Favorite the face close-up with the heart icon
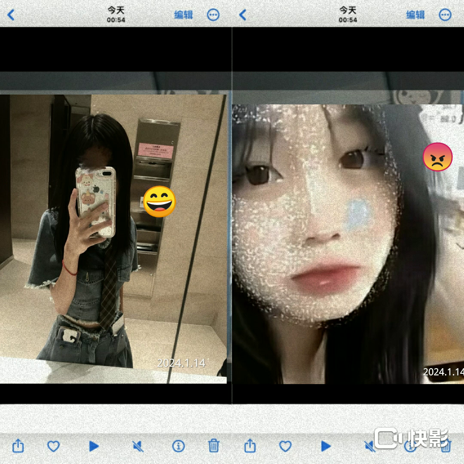This screenshot has width=464, height=464. click(285, 446)
